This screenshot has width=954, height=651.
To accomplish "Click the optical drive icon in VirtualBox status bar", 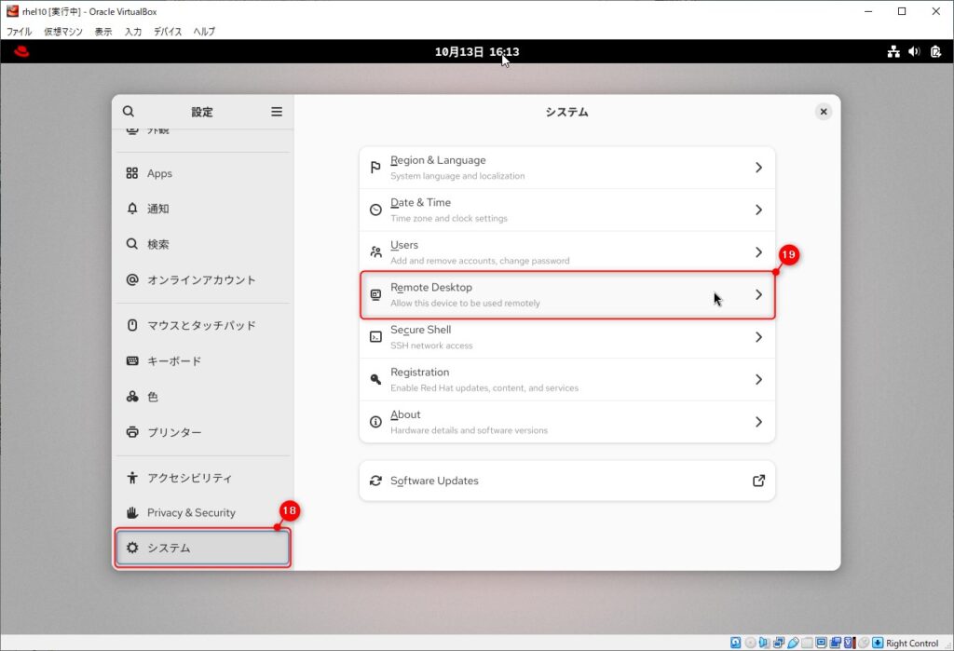I will point(751,642).
